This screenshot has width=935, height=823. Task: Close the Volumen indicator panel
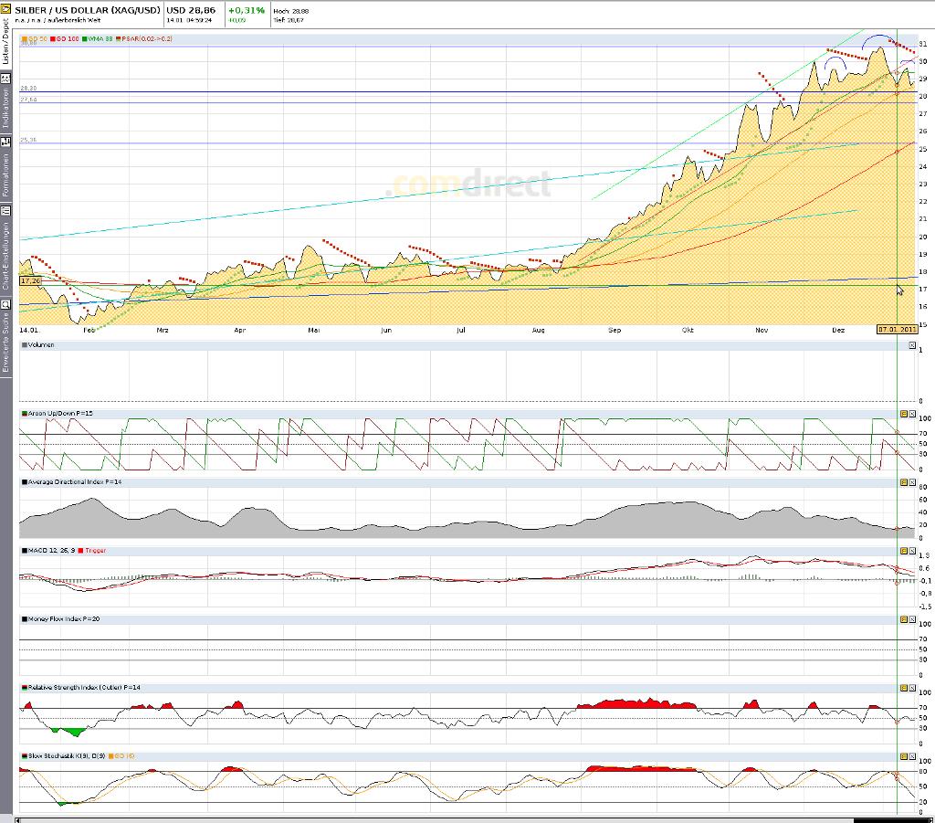912,345
